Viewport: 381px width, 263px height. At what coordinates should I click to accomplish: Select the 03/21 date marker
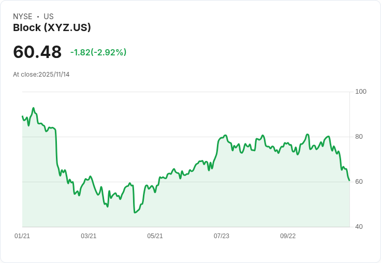[x=89, y=236]
